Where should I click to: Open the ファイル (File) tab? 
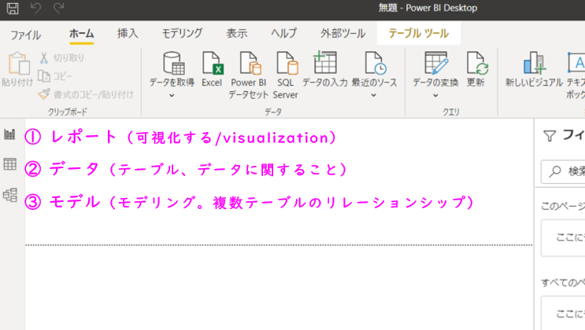coord(25,35)
